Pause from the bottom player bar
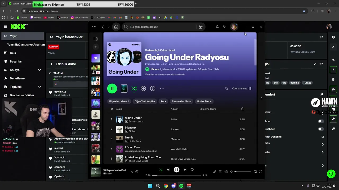Screen dimensions: 339x190 (176, 170)
